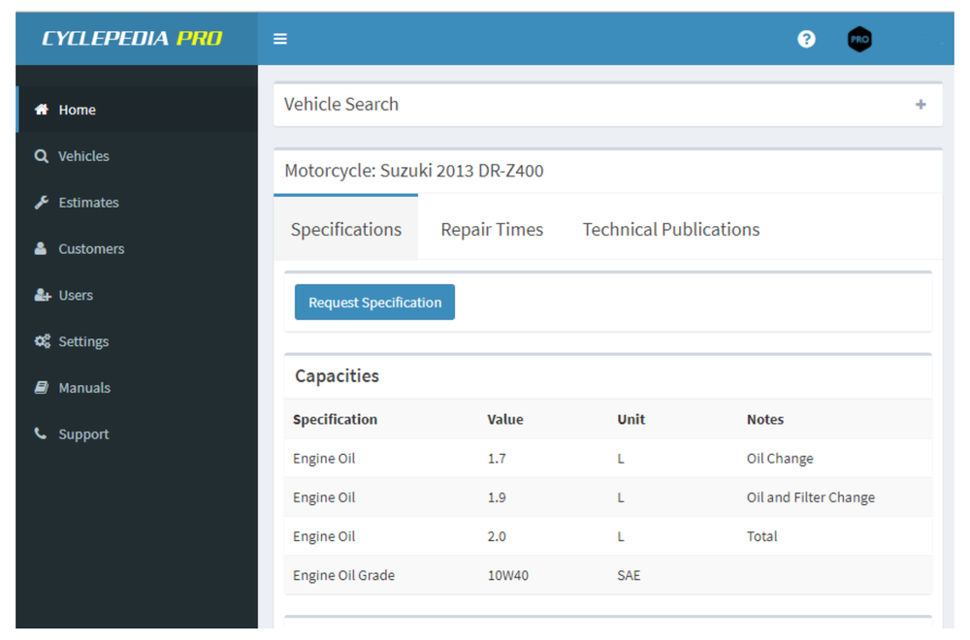Click the Notes column header
Viewport: 970px width, 640px height.
coord(765,419)
